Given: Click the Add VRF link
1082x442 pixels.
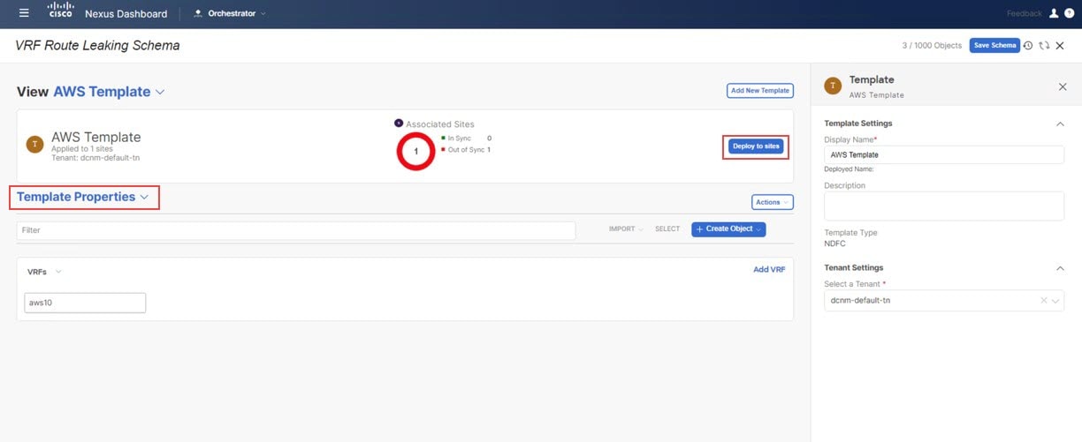Looking at the screenshot, I should [769, 269].
